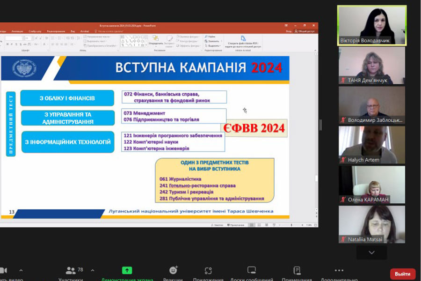Viewport: 421px width, 281px height.
Task: Click zoom out minus in status bar
Action: [280, 225]
